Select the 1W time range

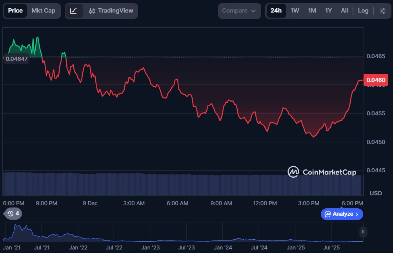pos(295,11)
